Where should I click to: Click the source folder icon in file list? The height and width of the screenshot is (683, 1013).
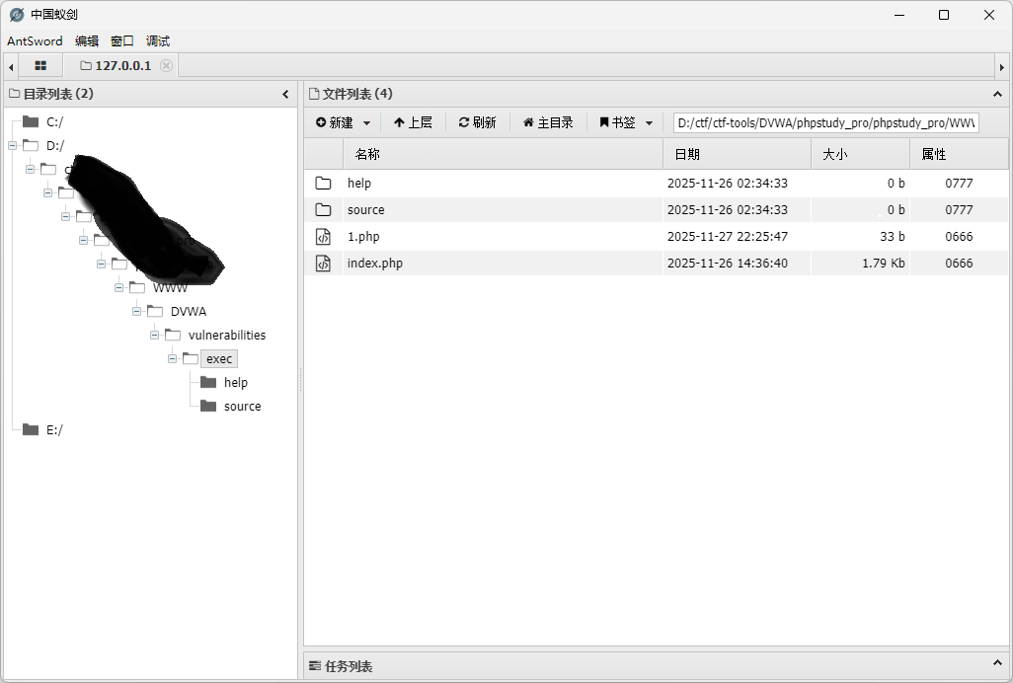pos(323,210)
